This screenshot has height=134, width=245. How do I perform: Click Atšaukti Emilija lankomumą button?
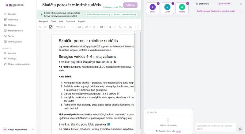click(98, 14)
